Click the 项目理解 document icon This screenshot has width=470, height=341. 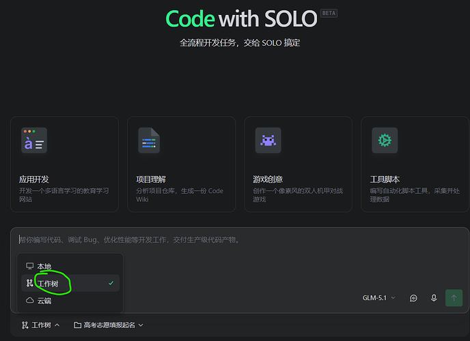(x=149, y=140)
